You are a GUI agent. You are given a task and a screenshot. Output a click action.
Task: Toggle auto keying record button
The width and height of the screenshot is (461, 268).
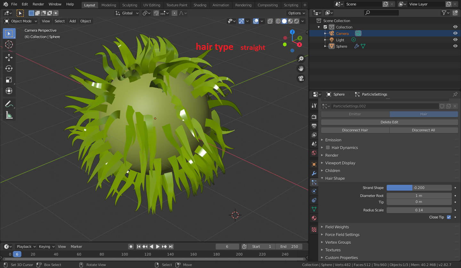click(x=131, y=247)
